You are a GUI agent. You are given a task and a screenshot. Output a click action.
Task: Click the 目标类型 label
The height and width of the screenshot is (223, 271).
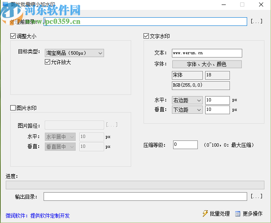point(29,51)
